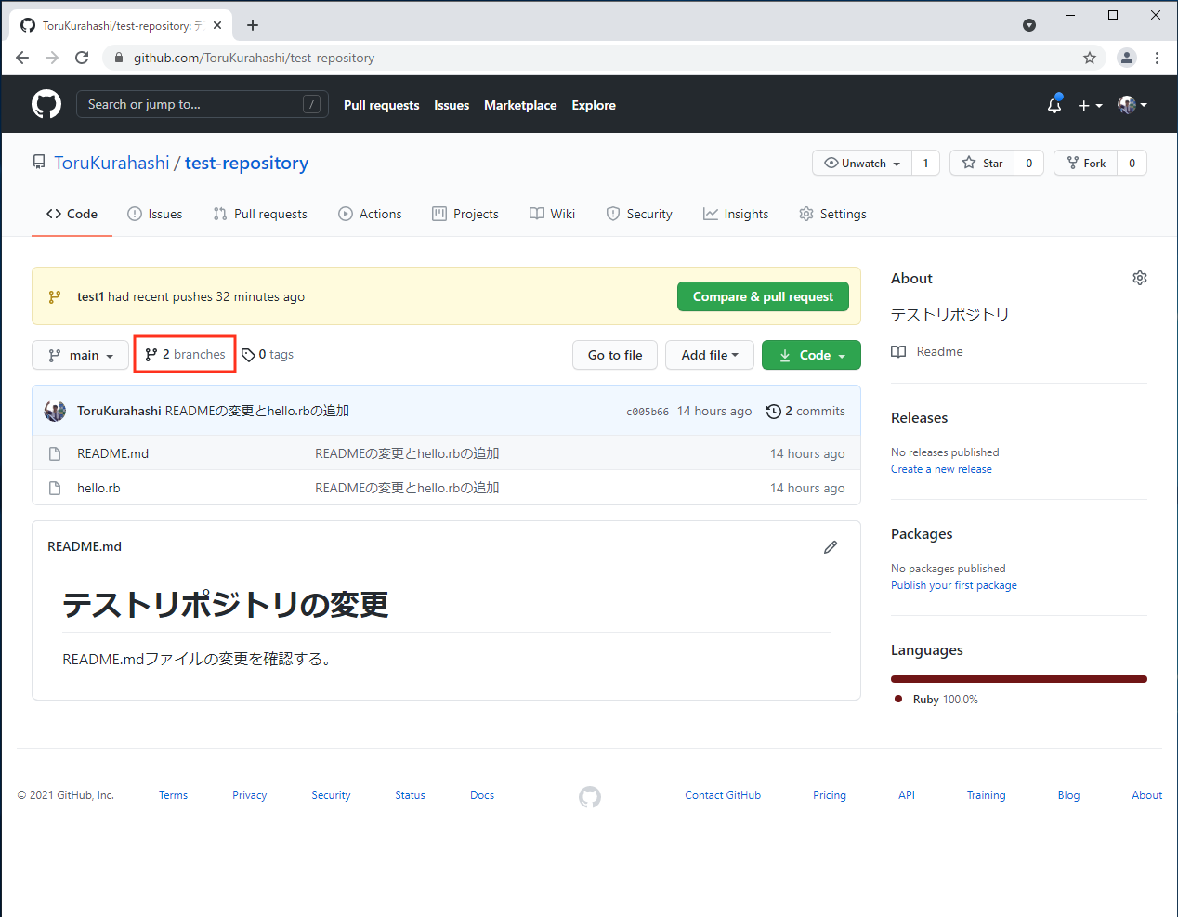Focus the Search or jump to field
This screenshot has width=1178, height=917.
coord(203,104)
